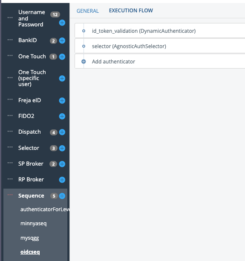Viewport: 245px width, 261px height.
Task: Click plus icon in Add authenticator row
Action: pyautogui.click(x=84, y=62)
